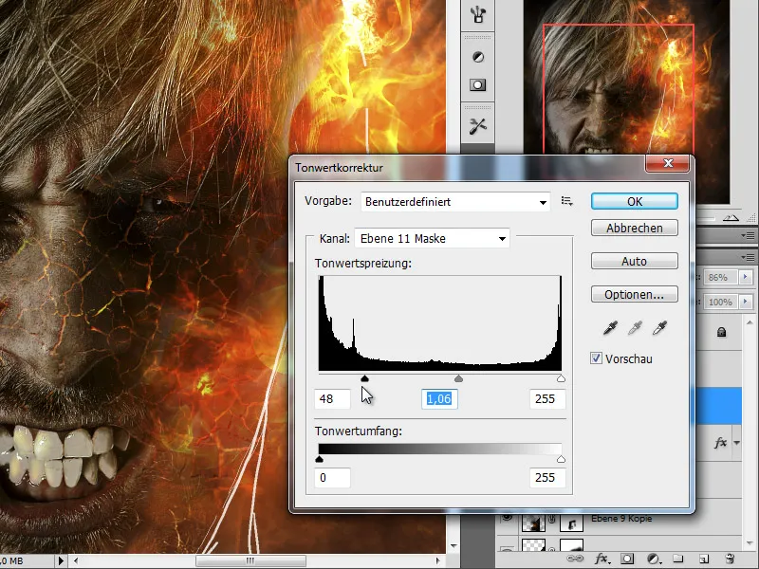Click the shadow input field showing 48
Viewport: 759px width, 569px height.
(332, 398)
